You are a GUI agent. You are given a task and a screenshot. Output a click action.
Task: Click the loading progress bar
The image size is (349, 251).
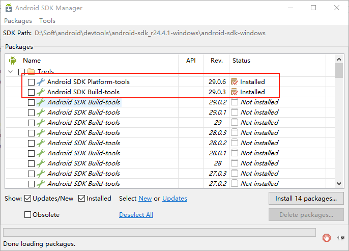click(159, 232)
